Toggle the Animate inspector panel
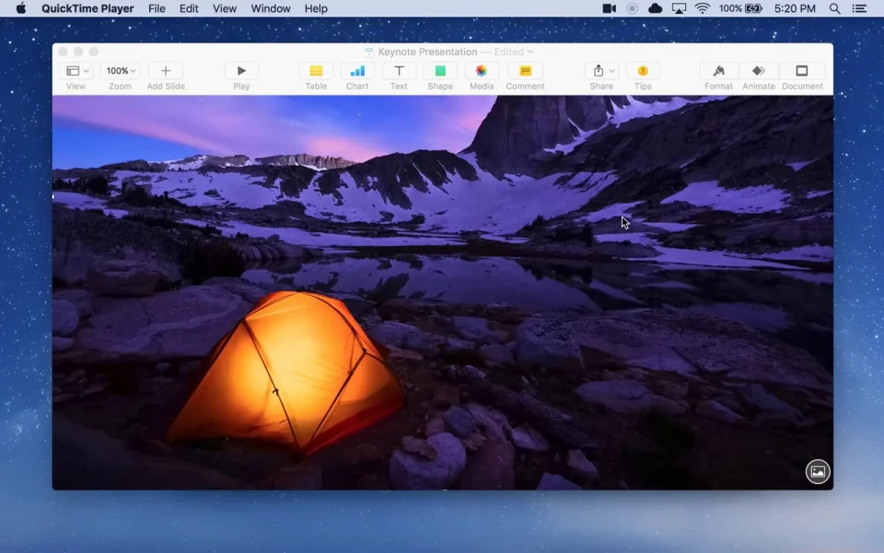The width and height of the screenshot is (884, 553). [759, 72]
